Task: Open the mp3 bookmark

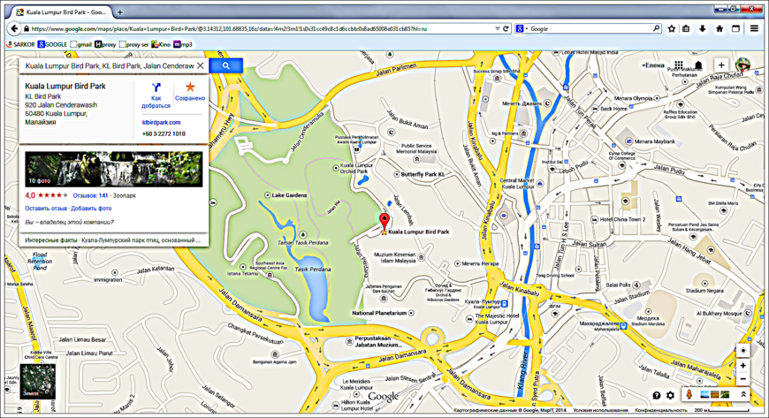Action: coord(183,44)
